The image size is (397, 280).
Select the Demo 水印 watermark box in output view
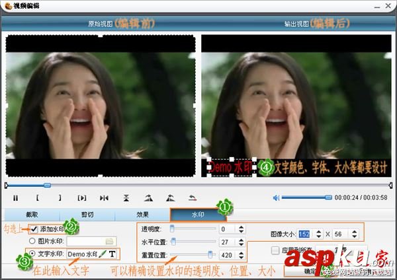coord(232,167)
